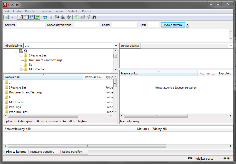
Task: Click the lib folder icon in file list
Action: (6, 97)
